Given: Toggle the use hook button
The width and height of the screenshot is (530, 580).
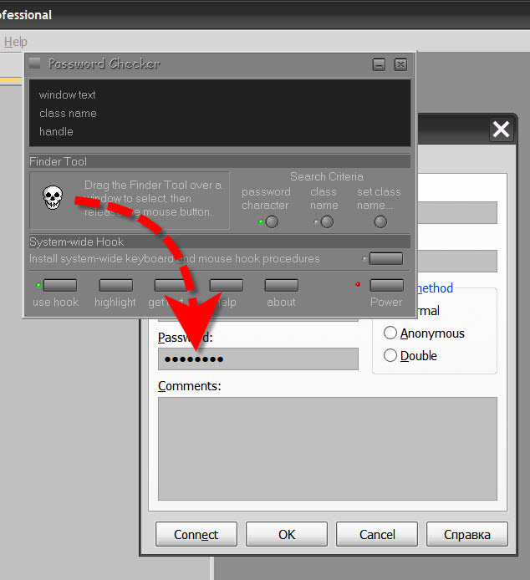Looking at the screenshot, I should [x=59, y=285].
